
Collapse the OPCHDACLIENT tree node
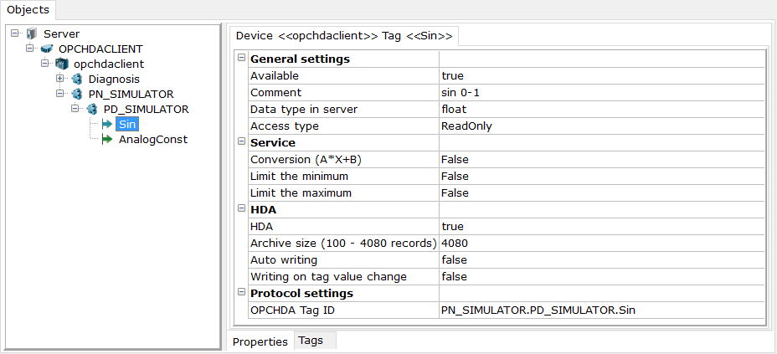[30, 49]
